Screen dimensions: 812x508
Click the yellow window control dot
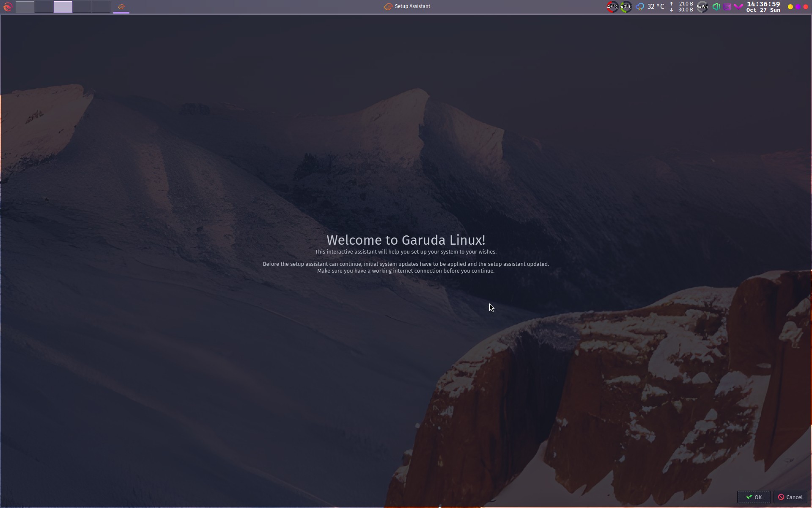[x=790, y=7]
